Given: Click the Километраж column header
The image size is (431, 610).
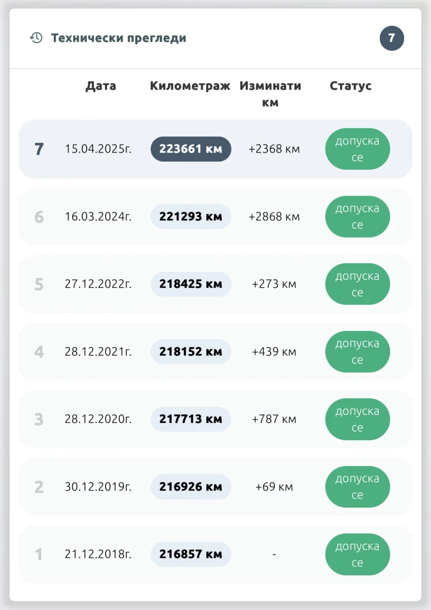Looking at the screenshot, I should (x=190, y=86).
